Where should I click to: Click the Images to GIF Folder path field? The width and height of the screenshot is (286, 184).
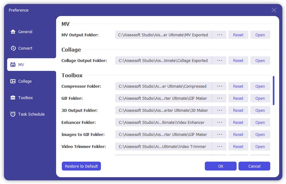point(163,134)
